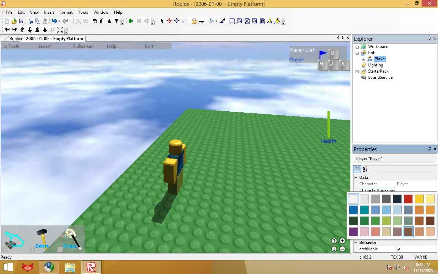Toggle the archivable checkbox
438x274 pixels.
pos(399,249)
